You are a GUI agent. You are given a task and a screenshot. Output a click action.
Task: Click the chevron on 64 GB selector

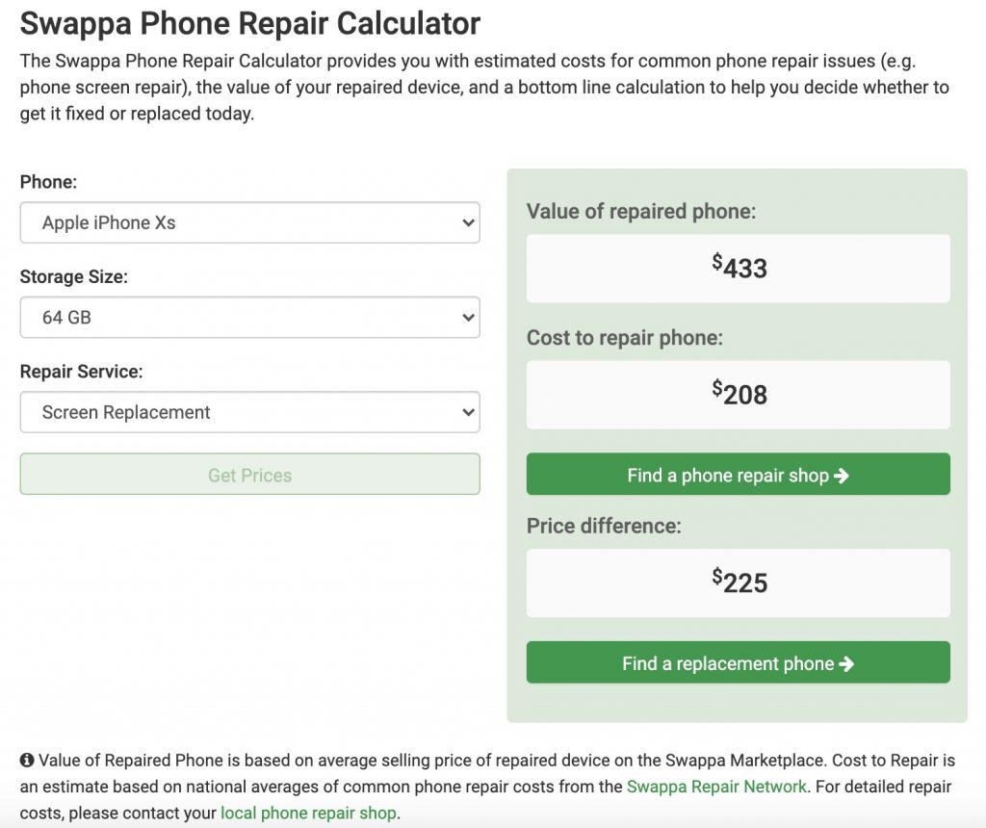[x=468, y=318]
